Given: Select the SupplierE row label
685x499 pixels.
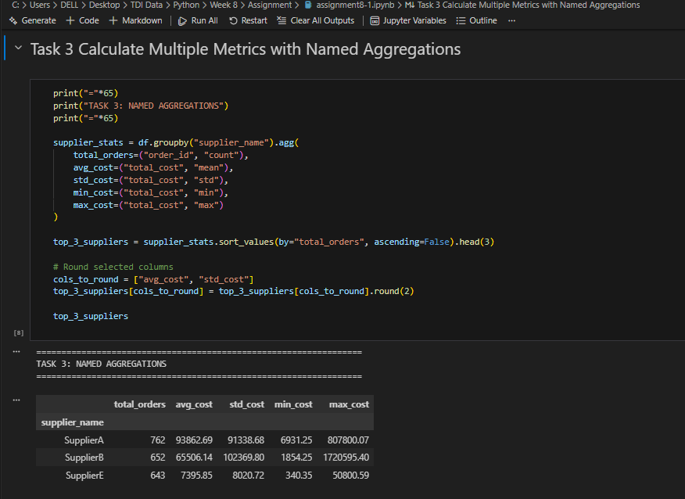Looking at the screenshot, I should (x=84, y=476).
